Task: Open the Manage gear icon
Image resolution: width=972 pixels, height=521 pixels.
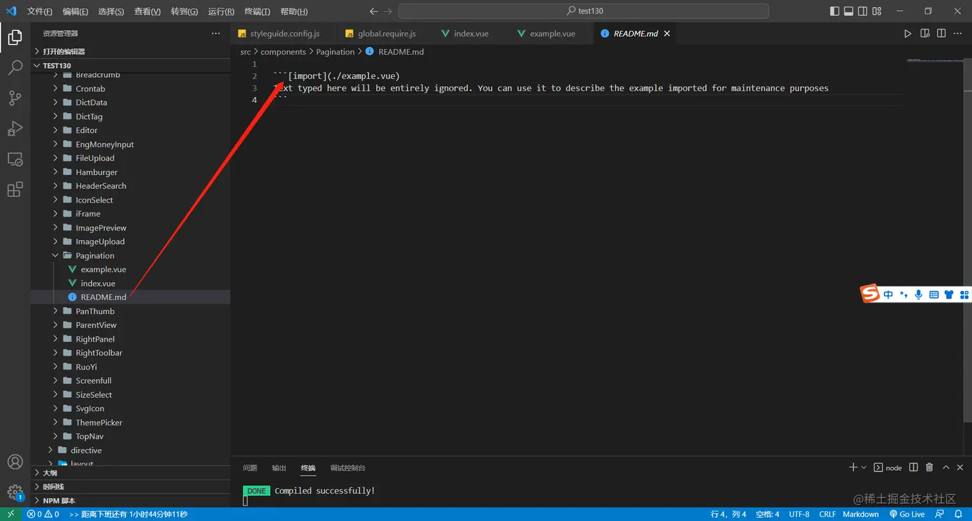Action: [x=15, y=492]
